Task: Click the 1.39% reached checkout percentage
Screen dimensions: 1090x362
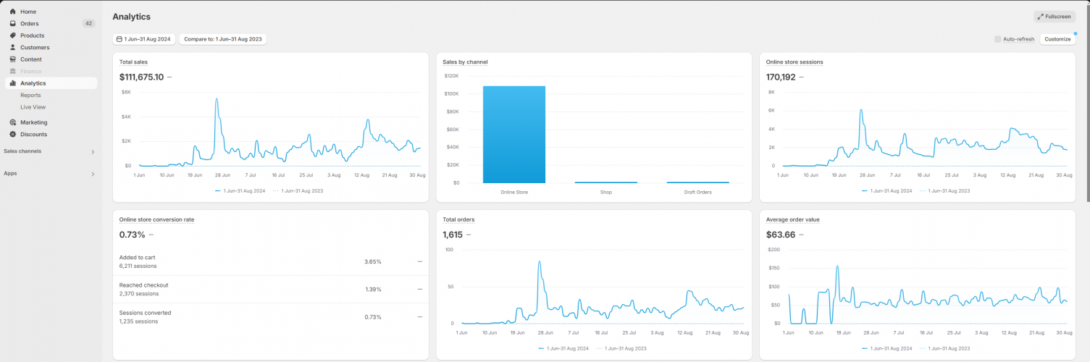Action: point(372,289)
